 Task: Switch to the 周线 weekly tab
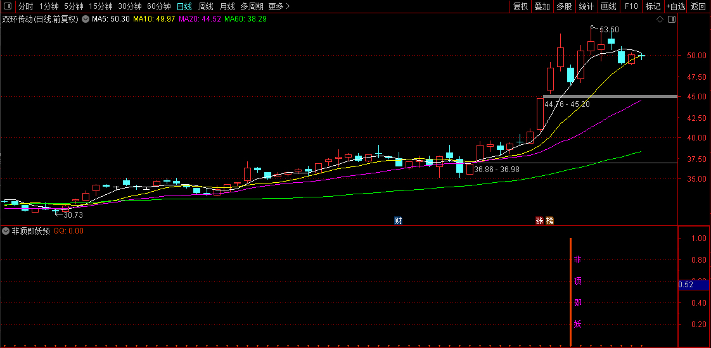[x=206, y=6]
